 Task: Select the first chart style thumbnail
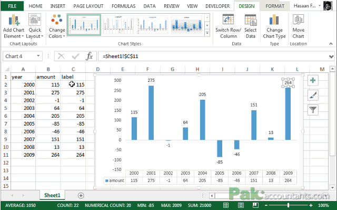coord(84,25)
